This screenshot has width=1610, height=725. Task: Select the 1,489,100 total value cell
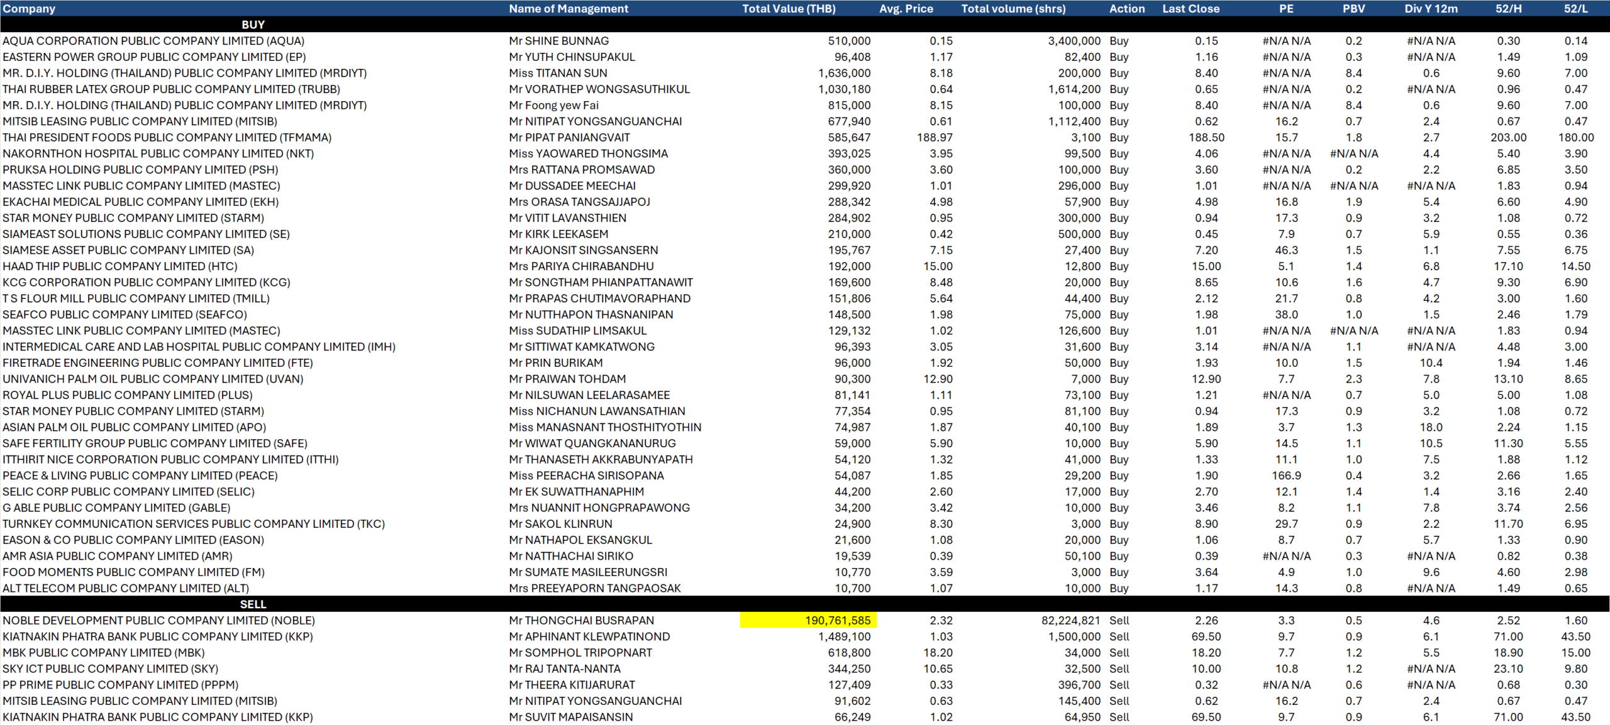tap(844, 637)
